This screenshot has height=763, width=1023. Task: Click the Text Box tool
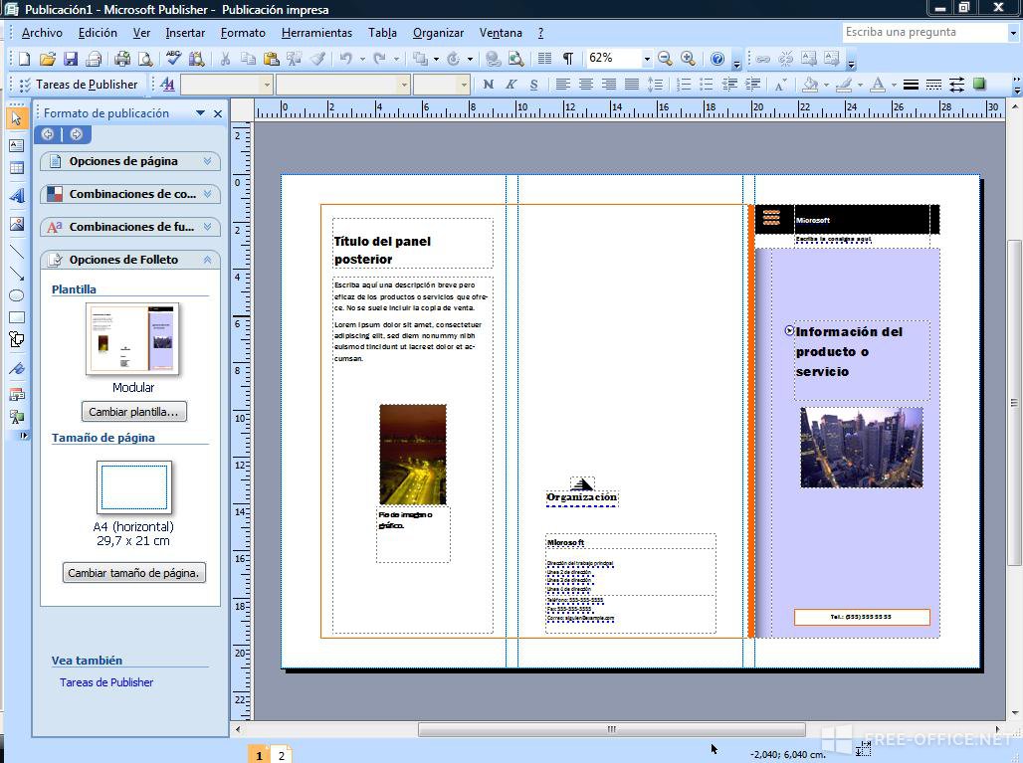tap(16, 145)
